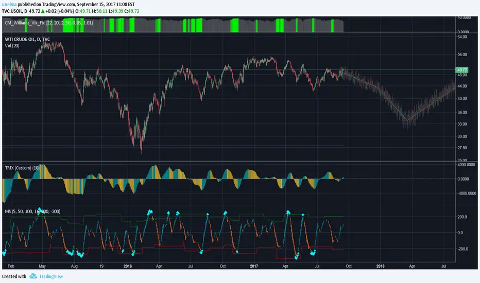Screen dimensions: 480x283
Task: Click the Aug time axis label
Action: point(74,266)
